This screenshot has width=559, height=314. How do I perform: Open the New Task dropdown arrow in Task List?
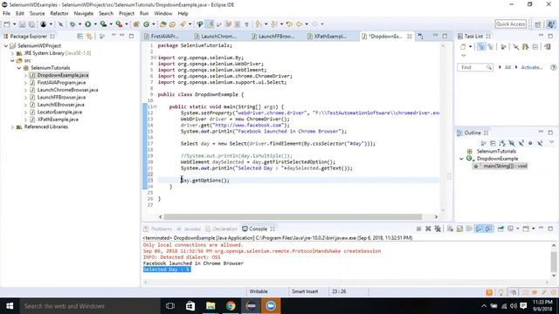pos(470,46)
